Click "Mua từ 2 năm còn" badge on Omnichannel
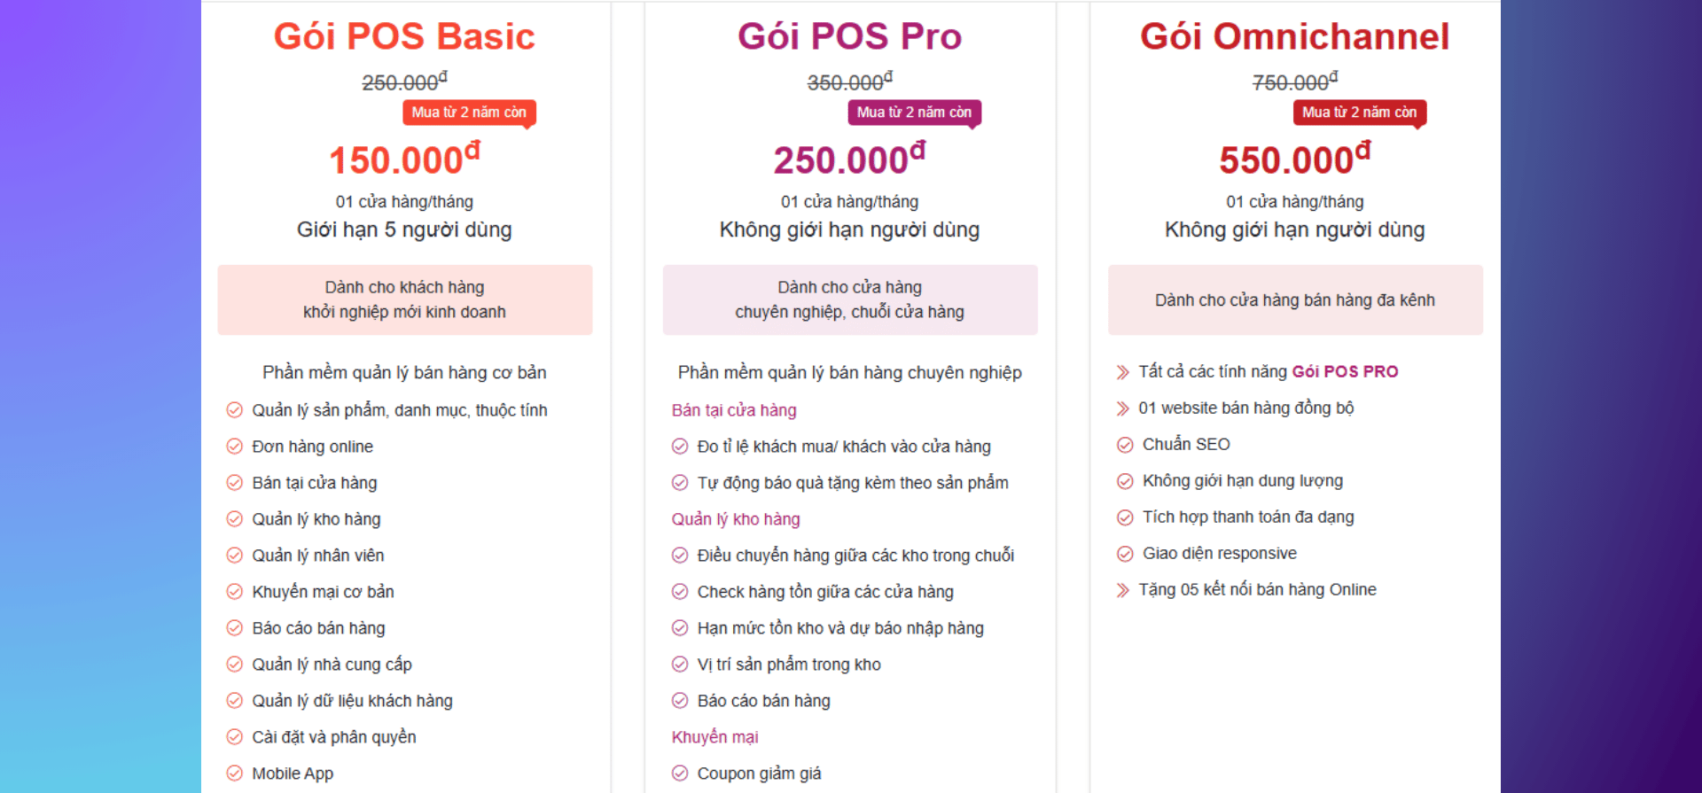1702x793 pixels. tap(1359, 113)
